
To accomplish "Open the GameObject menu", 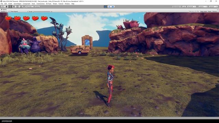I will pos(17,4).
